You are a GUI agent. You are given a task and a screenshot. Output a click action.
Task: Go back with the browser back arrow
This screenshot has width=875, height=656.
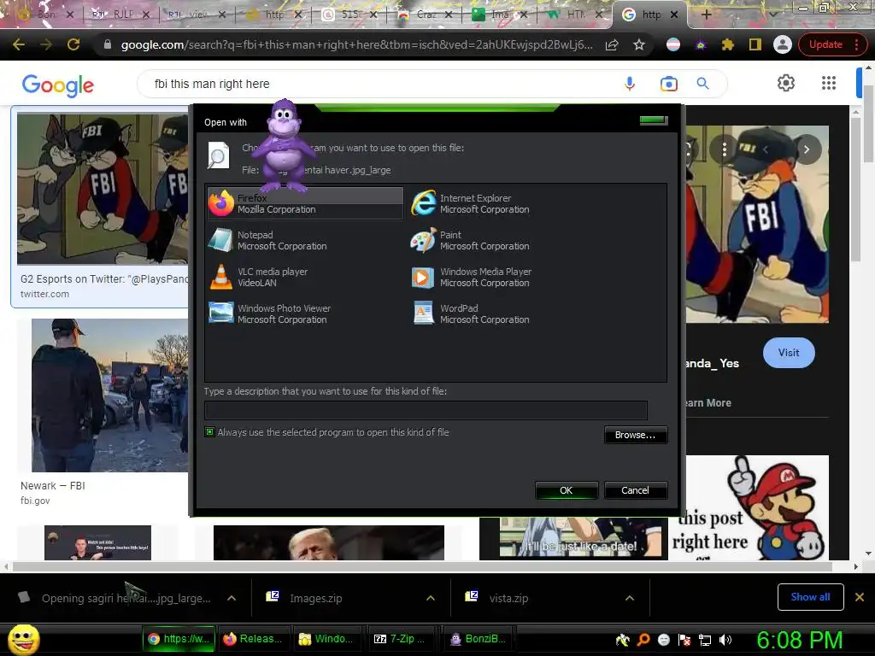pyautogui.click(x=19, y=44)
